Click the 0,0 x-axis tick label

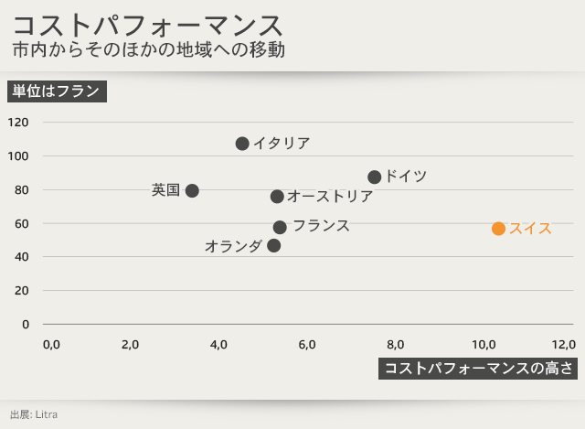(51, 345)
